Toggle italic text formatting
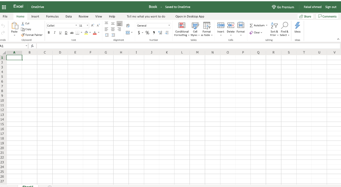 click(x=55, y=32)
